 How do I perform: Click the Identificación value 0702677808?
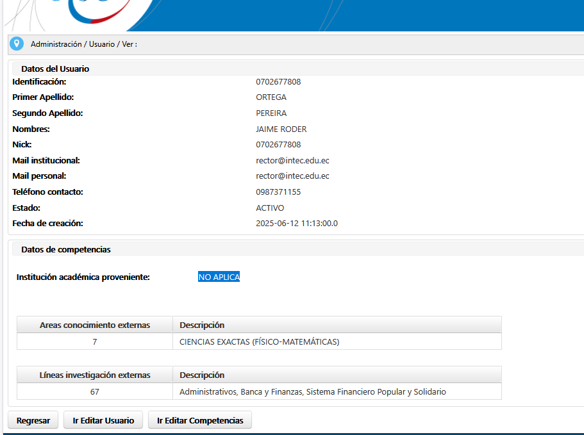(278, 82)
